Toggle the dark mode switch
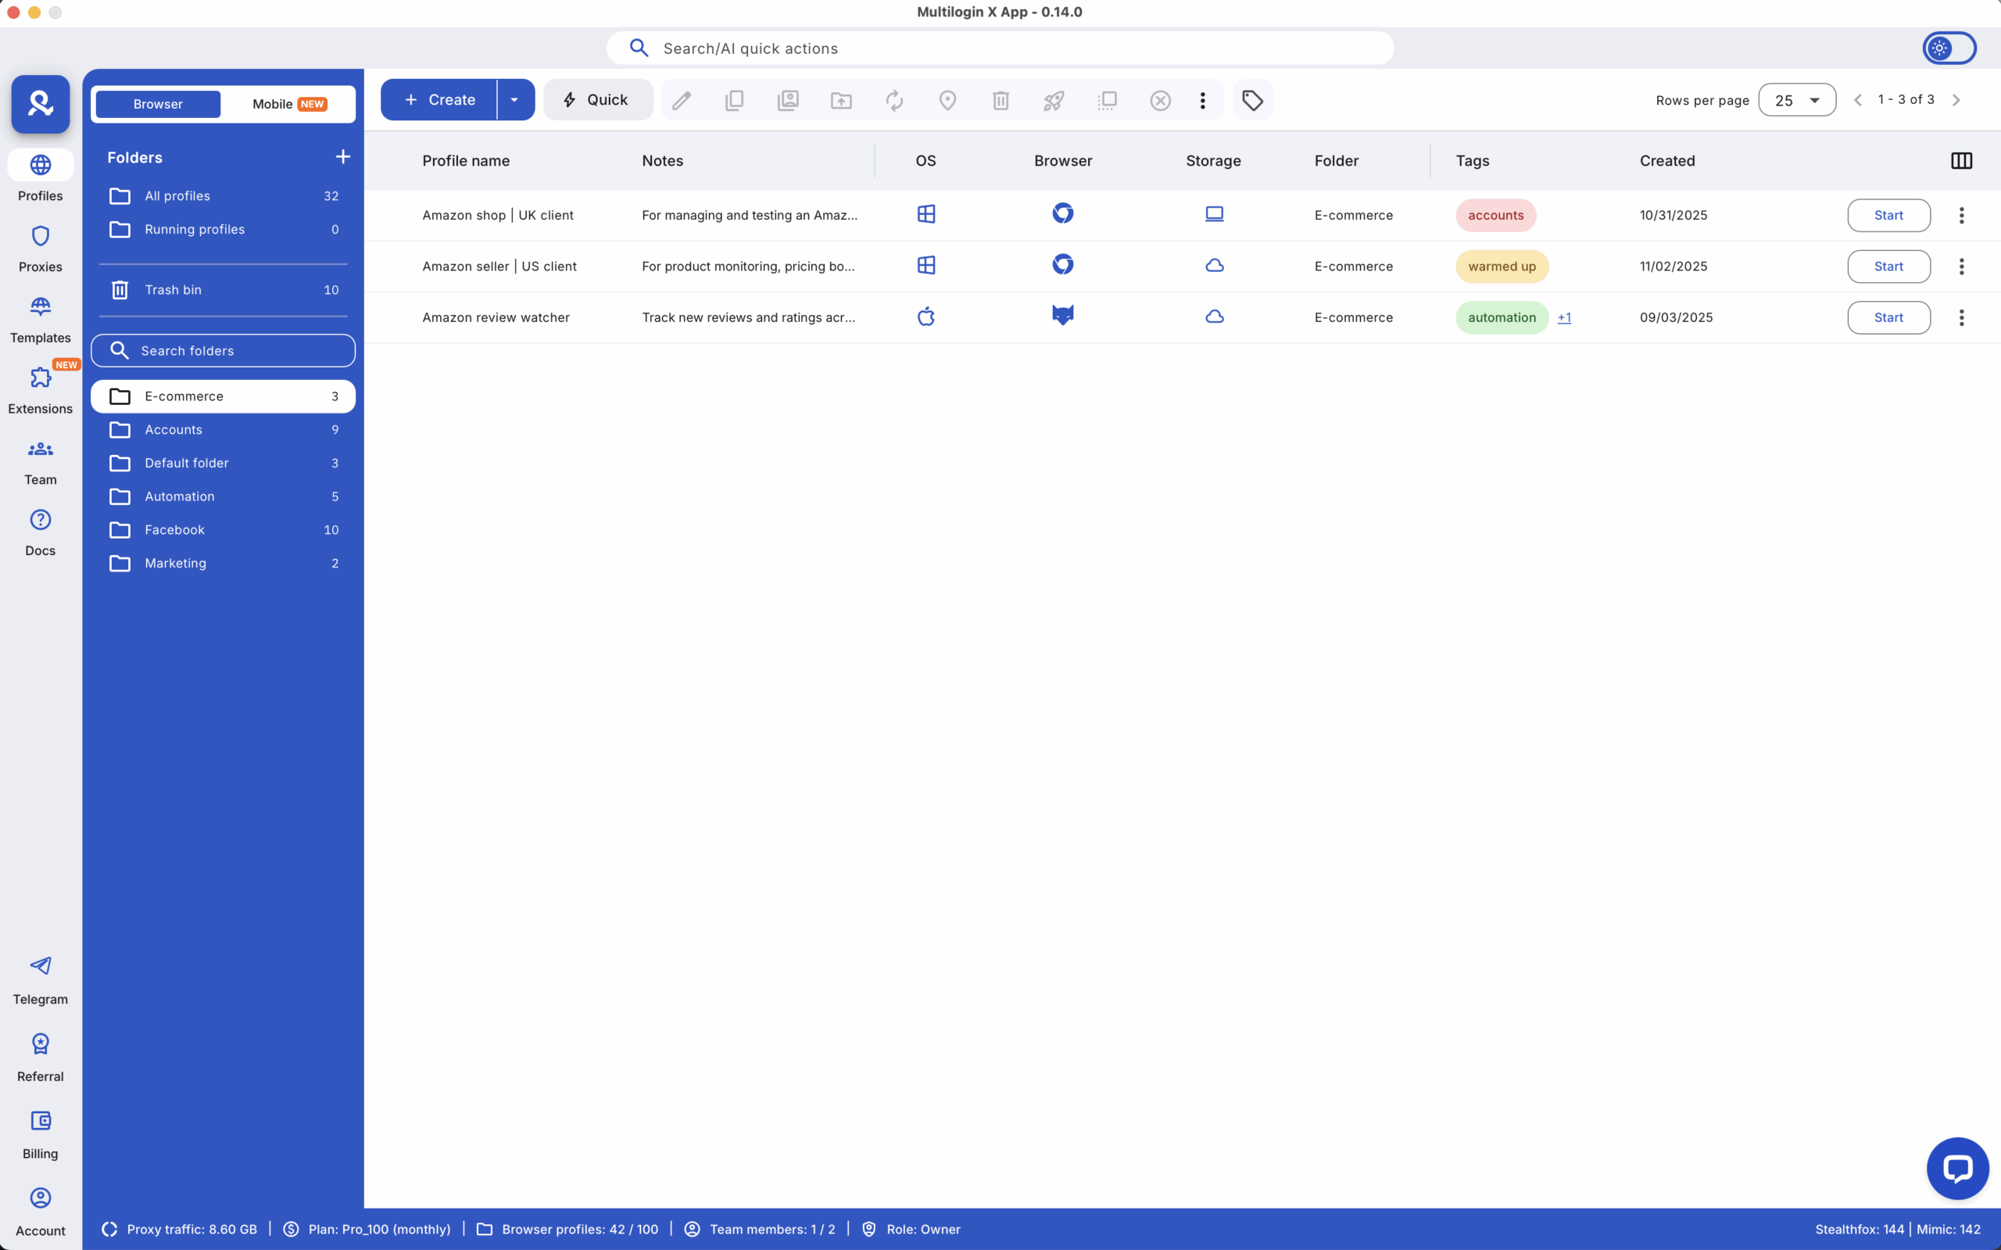 [x=1948, y=47]
